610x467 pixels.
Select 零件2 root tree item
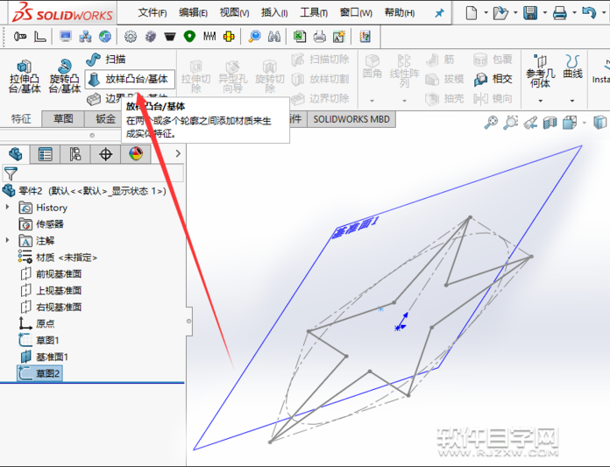pos(84,191)
